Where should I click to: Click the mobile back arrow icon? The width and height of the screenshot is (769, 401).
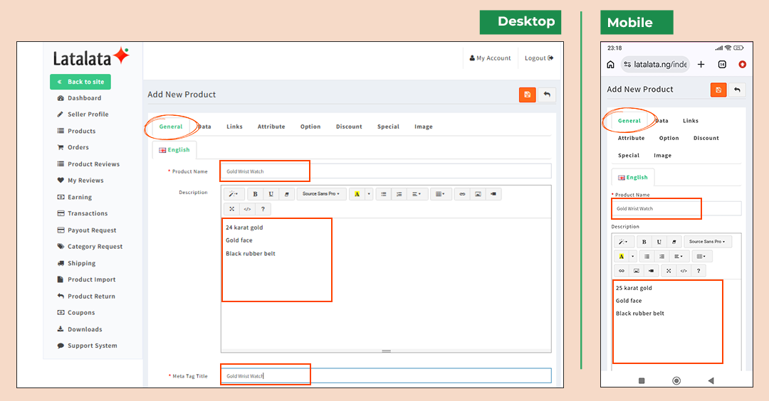[x=737, y=90]
